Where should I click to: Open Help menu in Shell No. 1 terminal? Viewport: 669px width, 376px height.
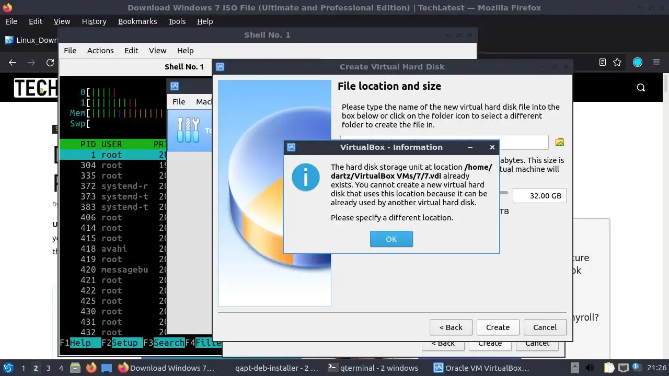coord(185,51)
